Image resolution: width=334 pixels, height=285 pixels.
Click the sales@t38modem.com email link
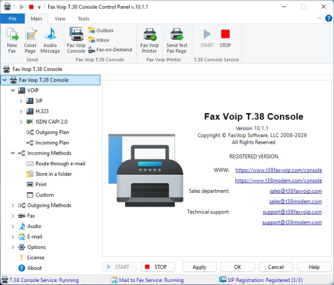[x=296, y=202]
